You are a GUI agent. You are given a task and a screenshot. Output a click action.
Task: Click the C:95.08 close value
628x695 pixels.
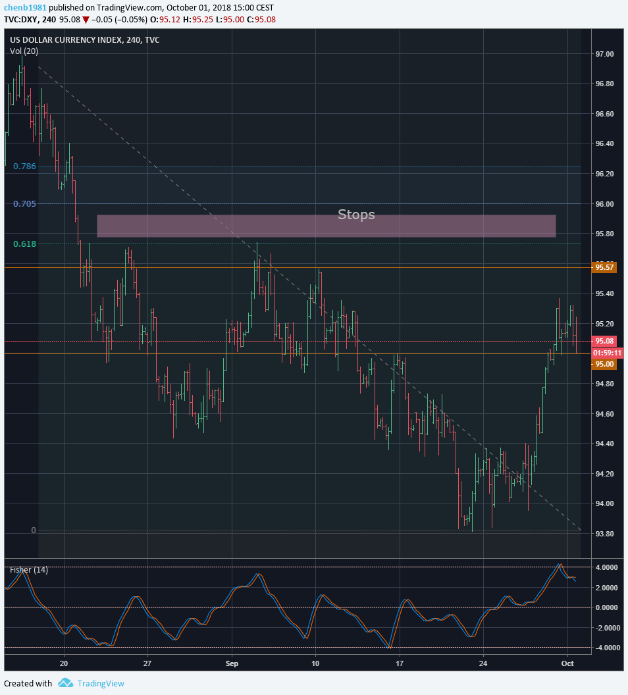click(261, 20)
